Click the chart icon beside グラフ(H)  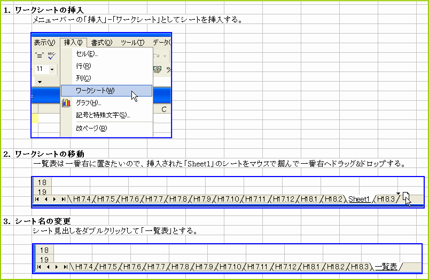click(66, 103)
